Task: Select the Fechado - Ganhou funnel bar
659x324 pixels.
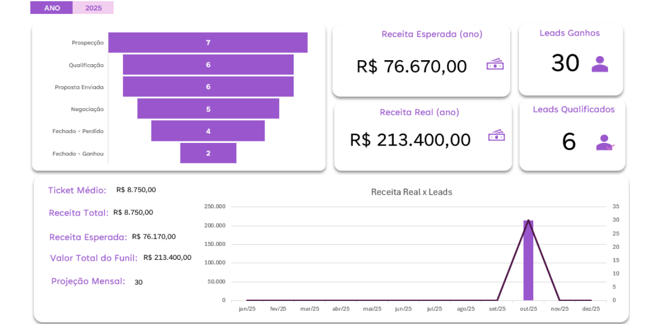Action: click(208, 153)
